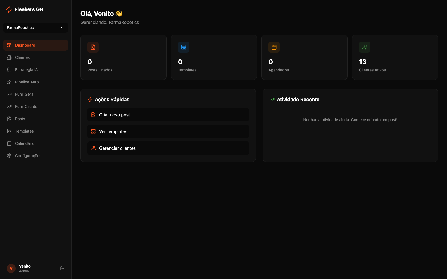Click the Funil Cliente trend icon
The width and height of the screenshot is (447, 279).
(x=9, y=107)
